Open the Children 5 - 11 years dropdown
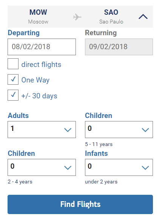This screenshot has width=162, height=219. click(119, 130)
